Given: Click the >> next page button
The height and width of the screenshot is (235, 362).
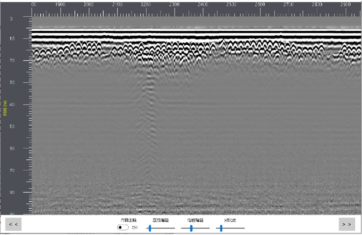Looking at the screenshot, I should coord(347,224).
